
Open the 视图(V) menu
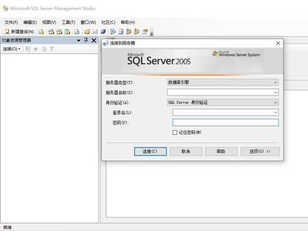click(49, 22)
